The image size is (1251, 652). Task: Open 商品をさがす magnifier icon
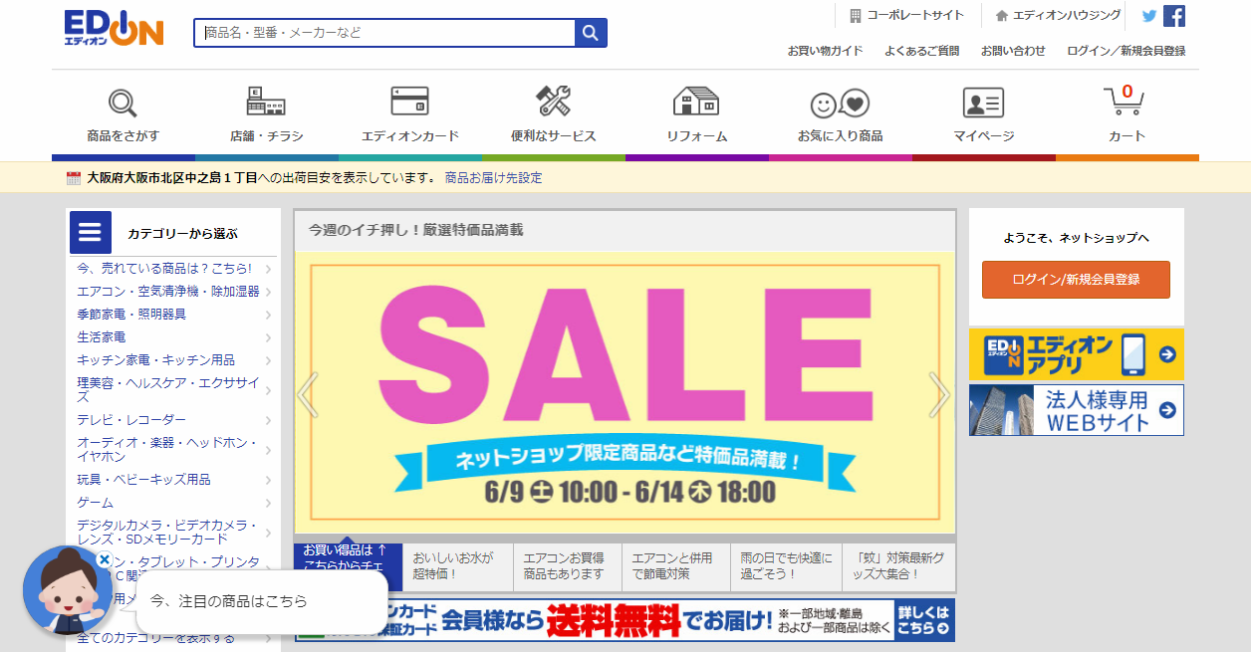123,104
